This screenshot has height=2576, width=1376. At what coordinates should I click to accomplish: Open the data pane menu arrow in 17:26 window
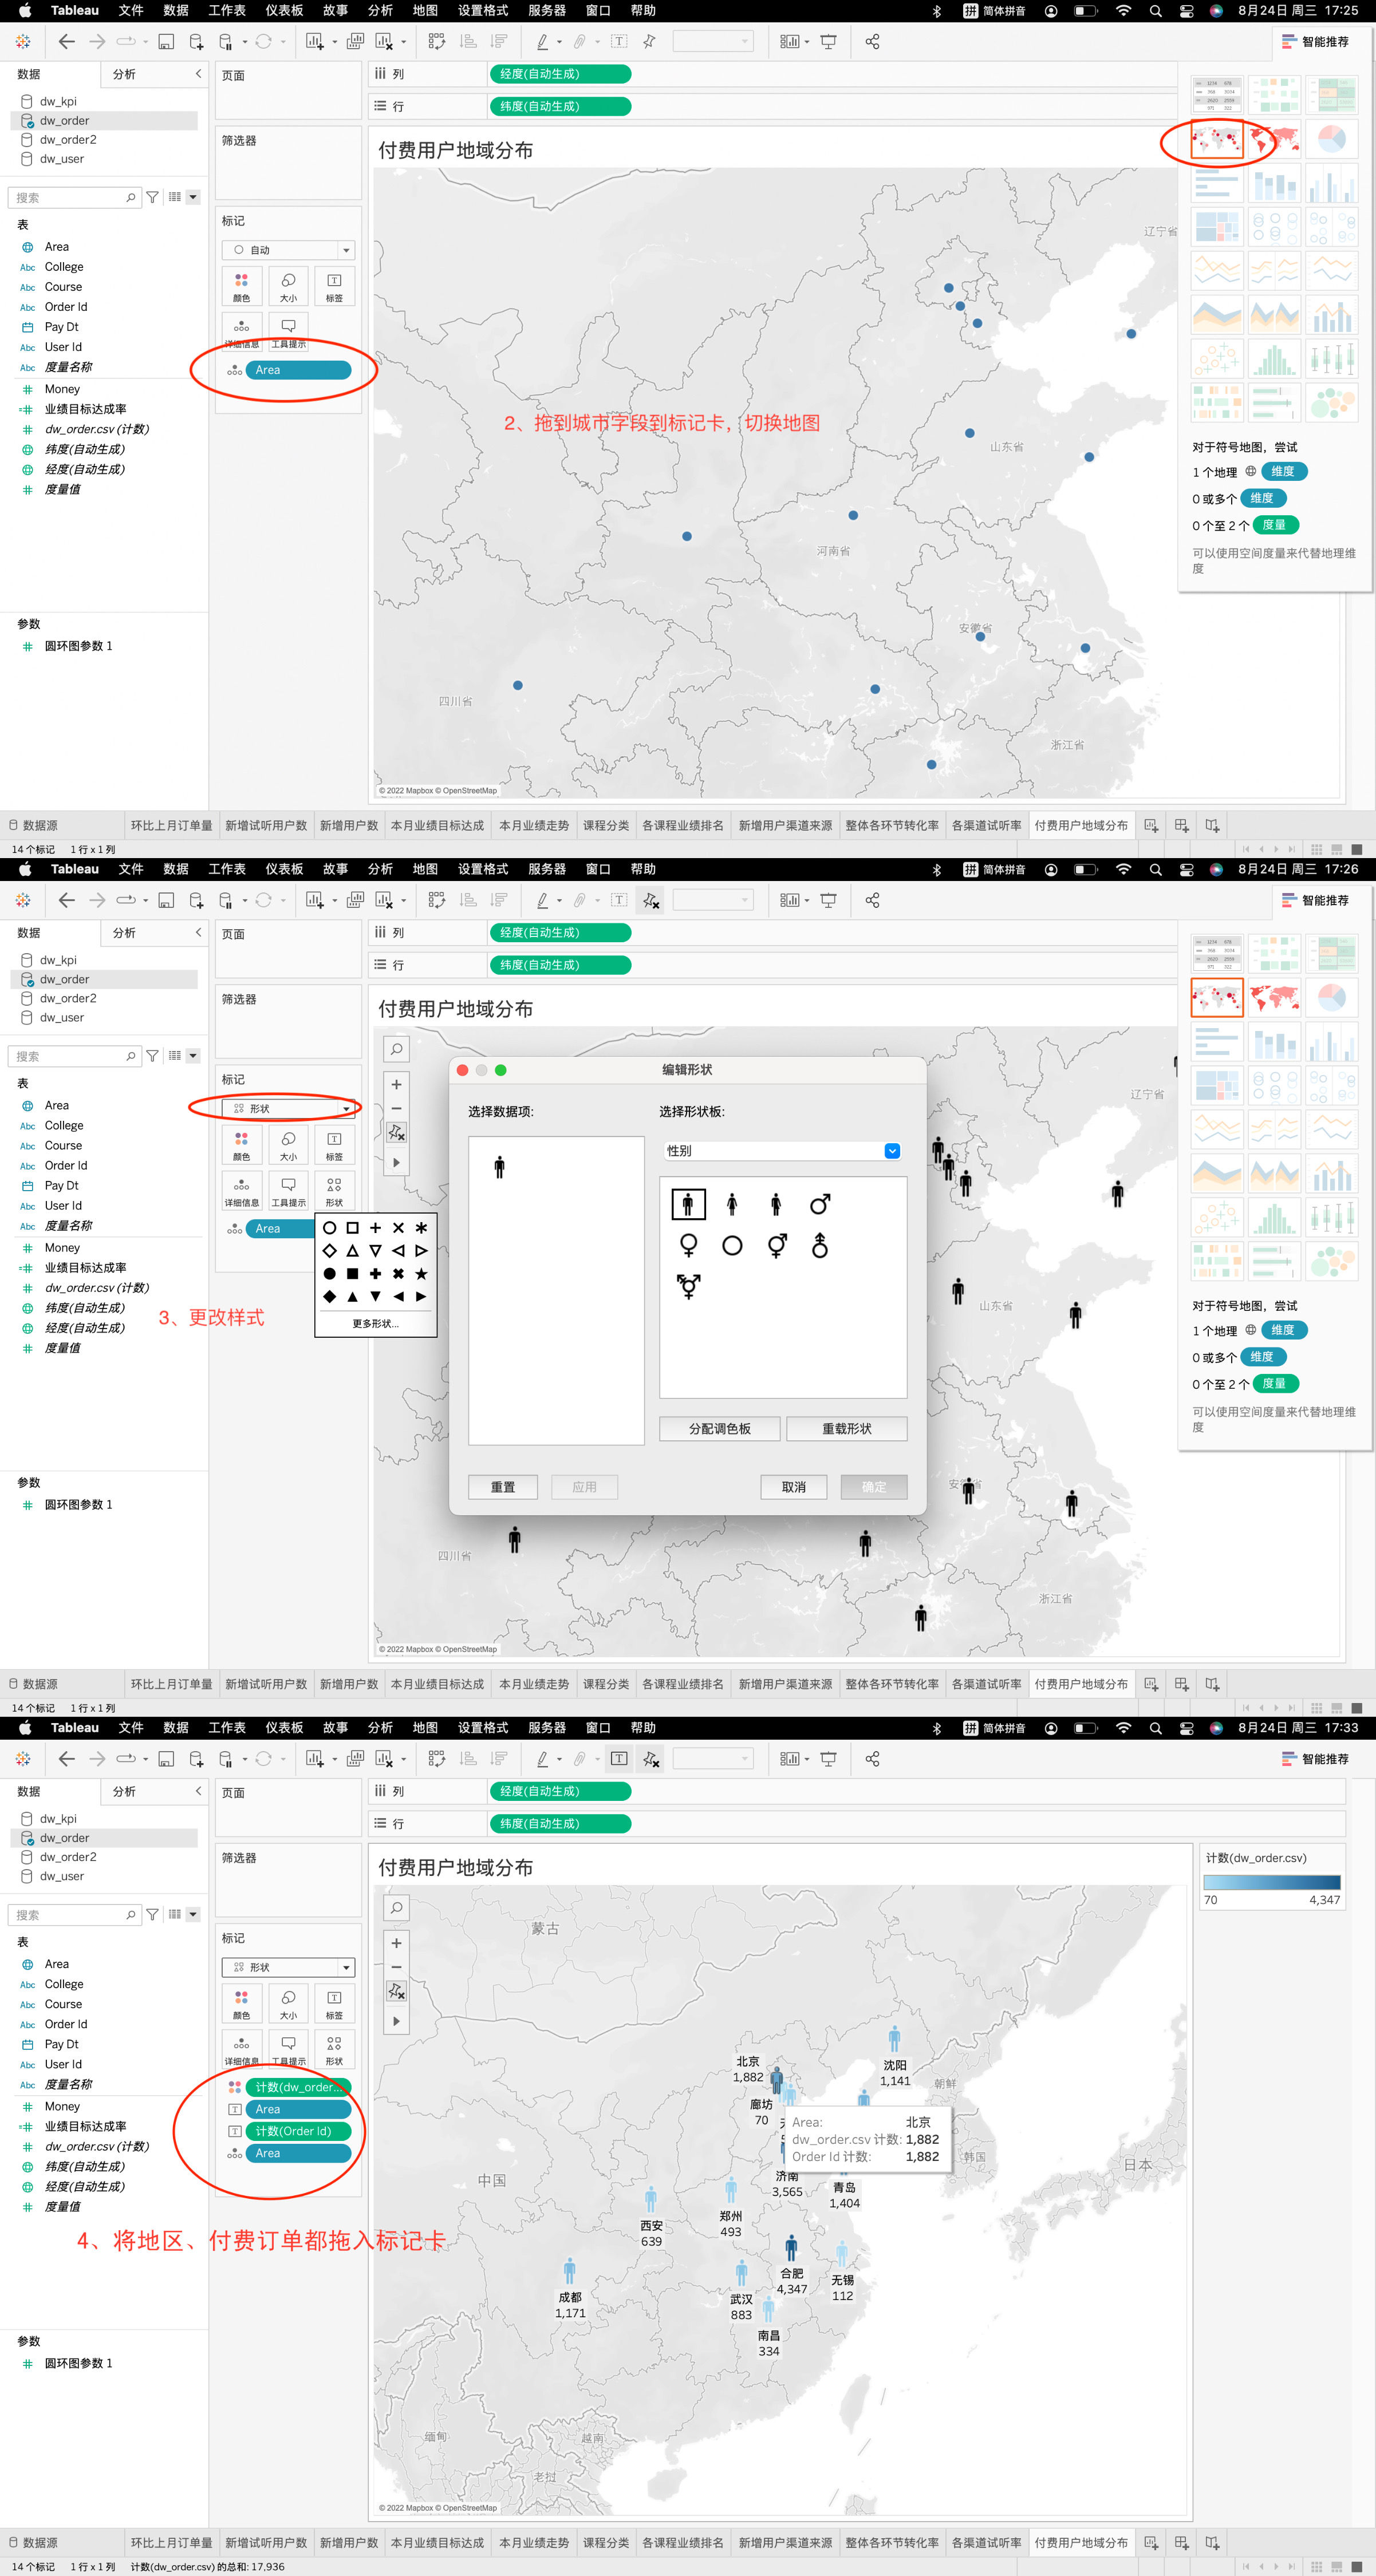tap(193, 1056)
